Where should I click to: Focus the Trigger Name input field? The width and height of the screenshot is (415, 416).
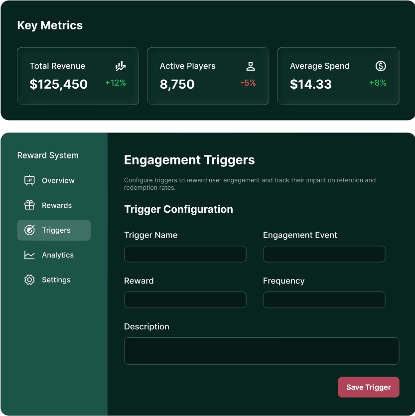click(x=185, y=254)
